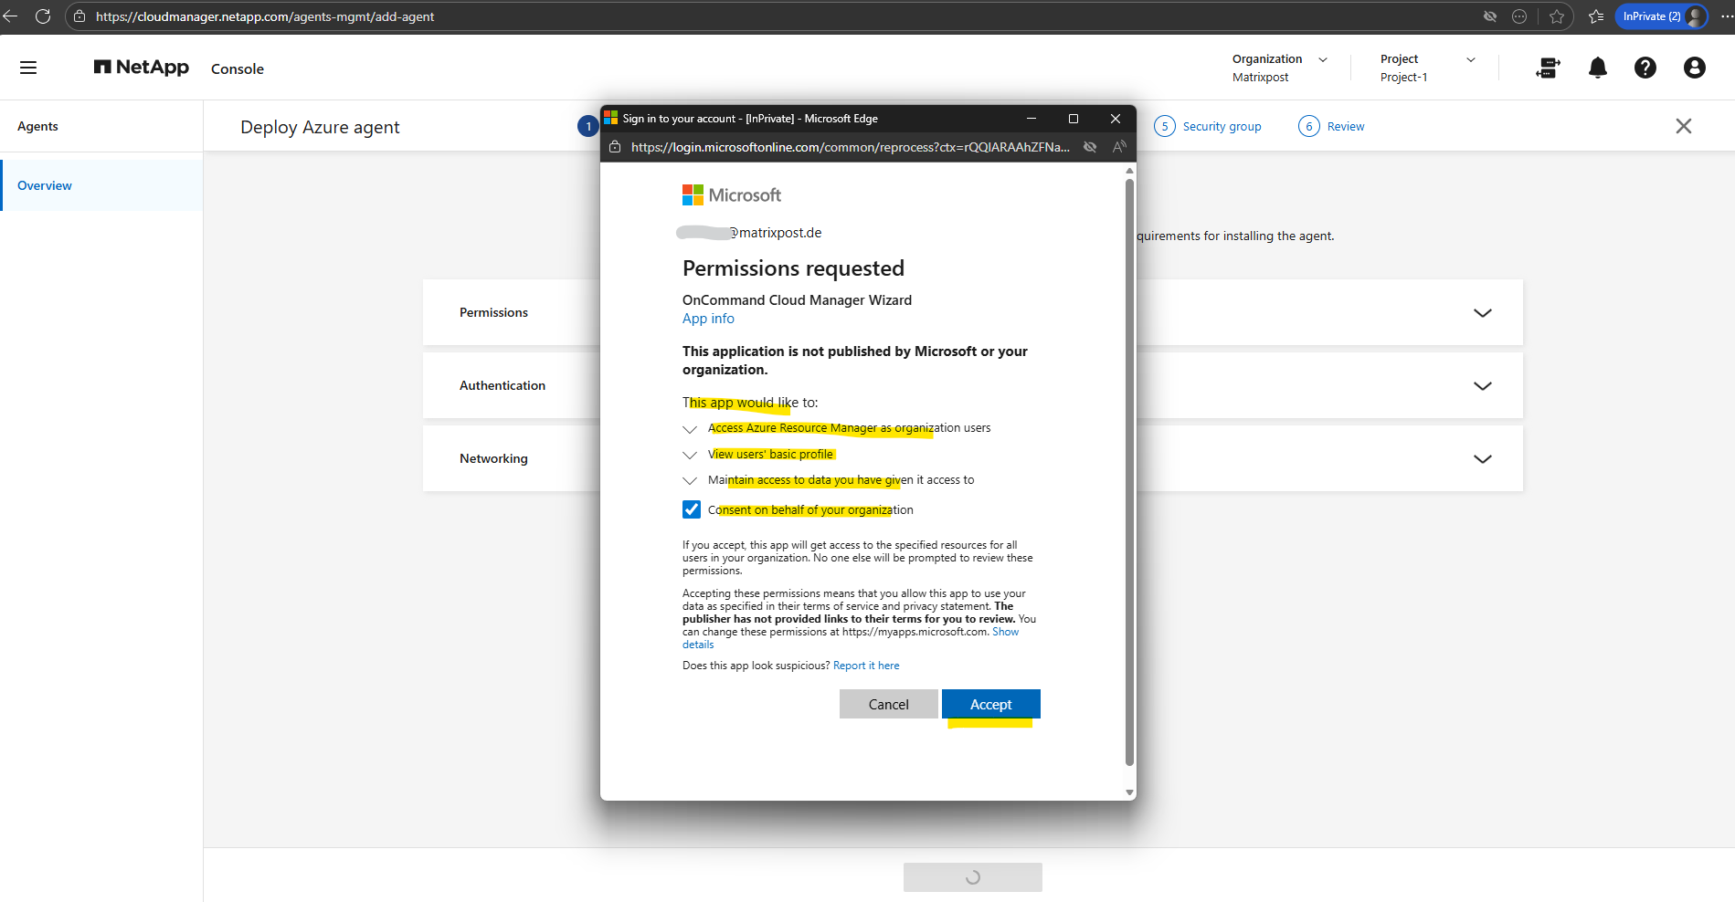Open the notifications bell
This screenshot has height=902, width=1735.
coord(1598,68)
